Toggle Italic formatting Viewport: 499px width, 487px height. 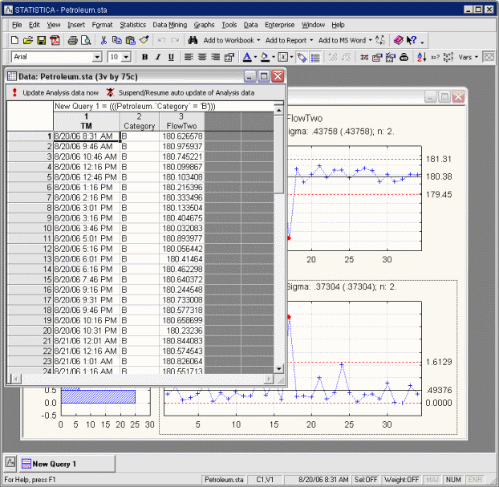click(158, 57)
